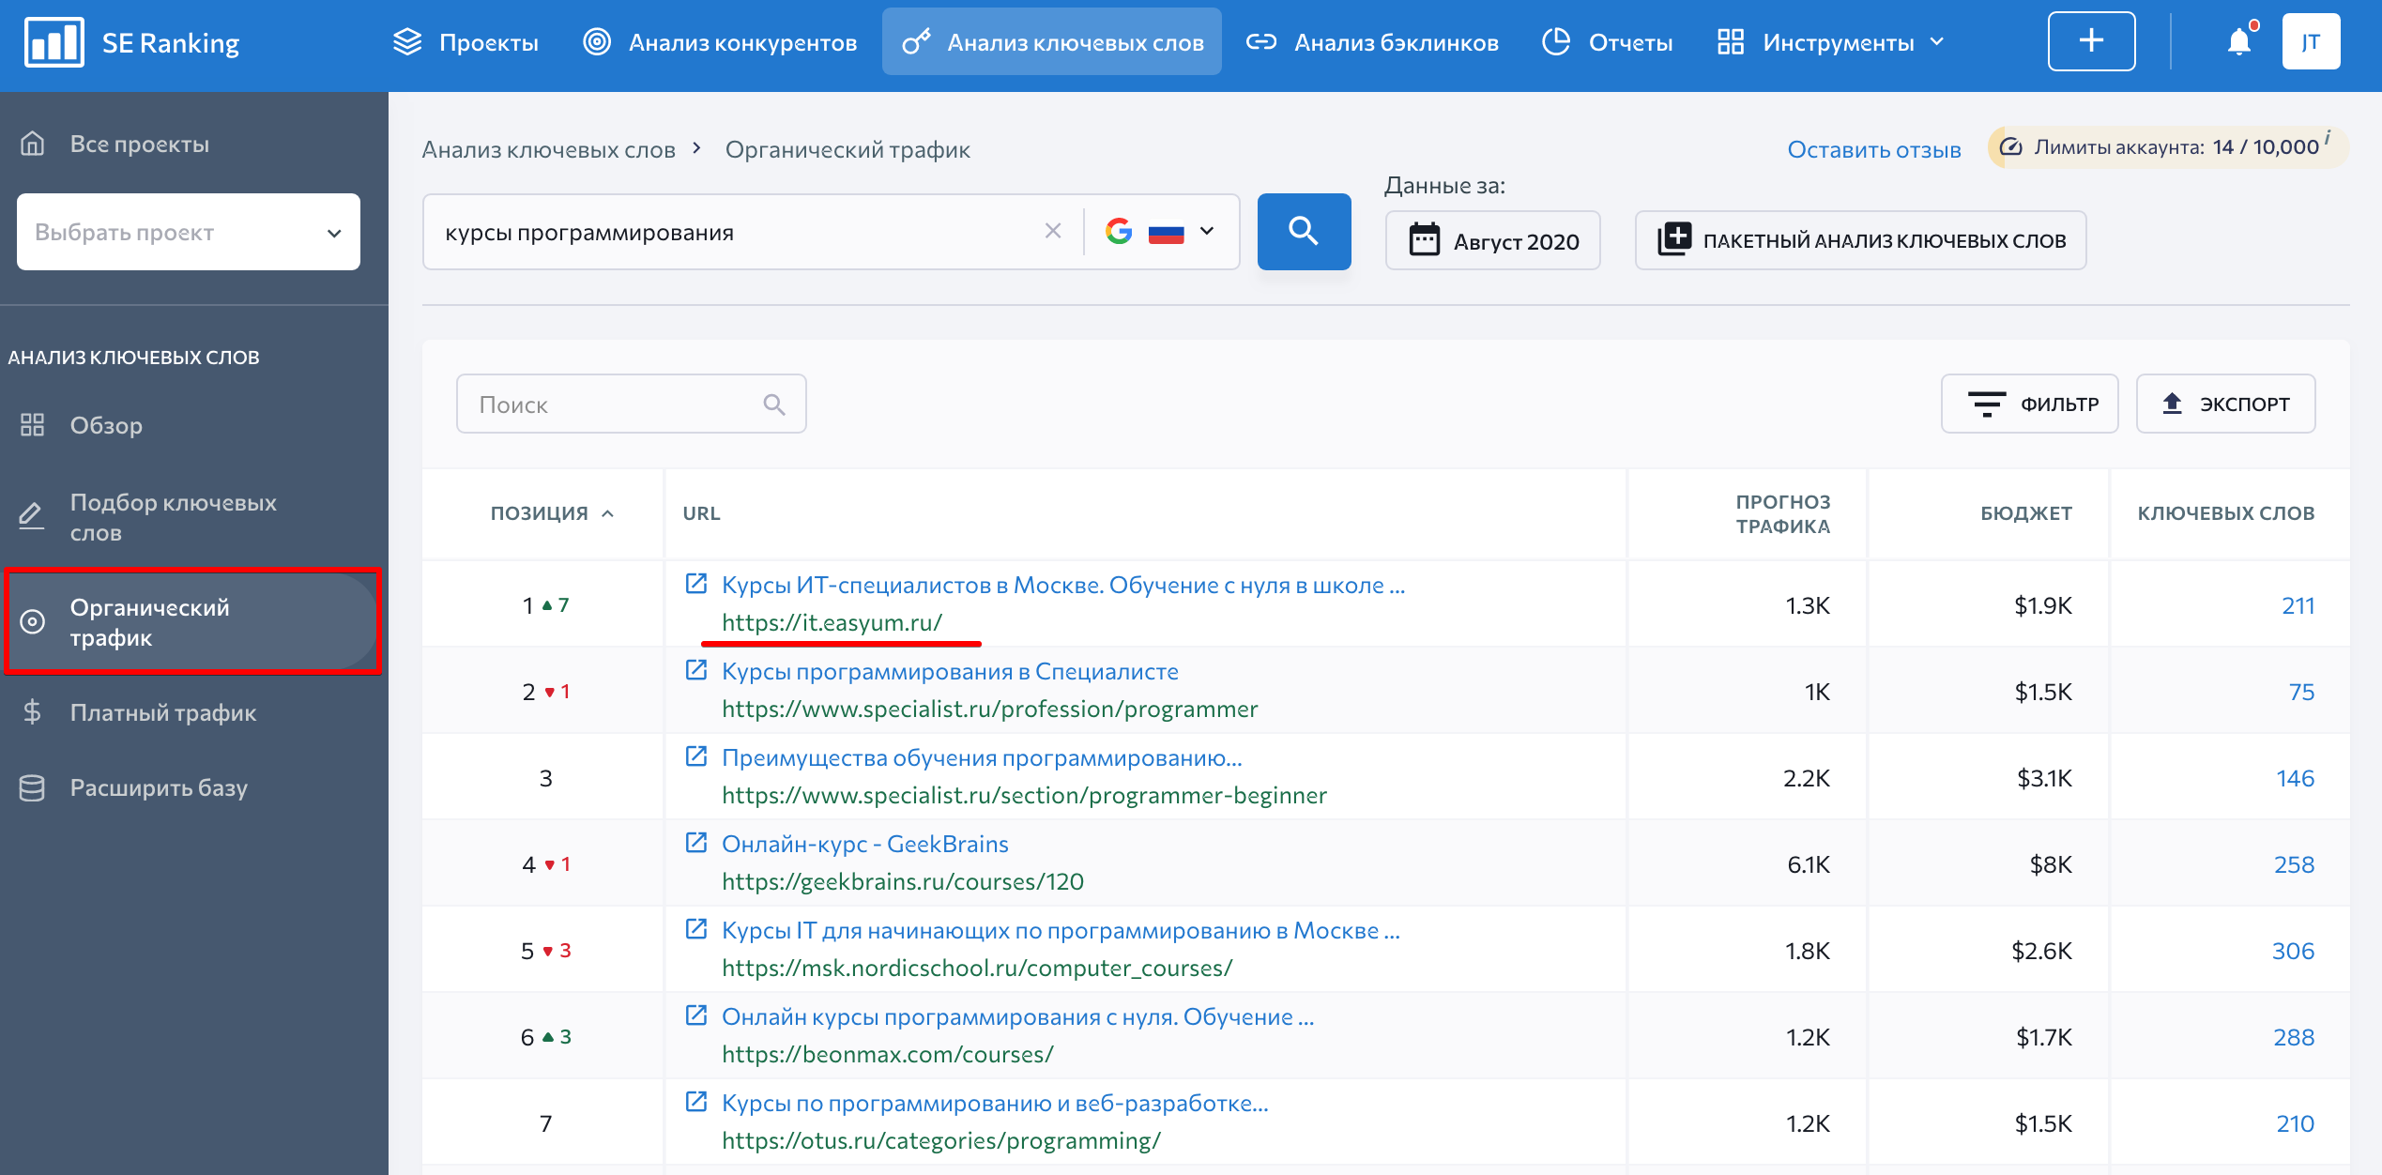Click keyword count 75
This screenshot has width=2382, height=1175.
pyautogui.click(x=2301, y=692)
